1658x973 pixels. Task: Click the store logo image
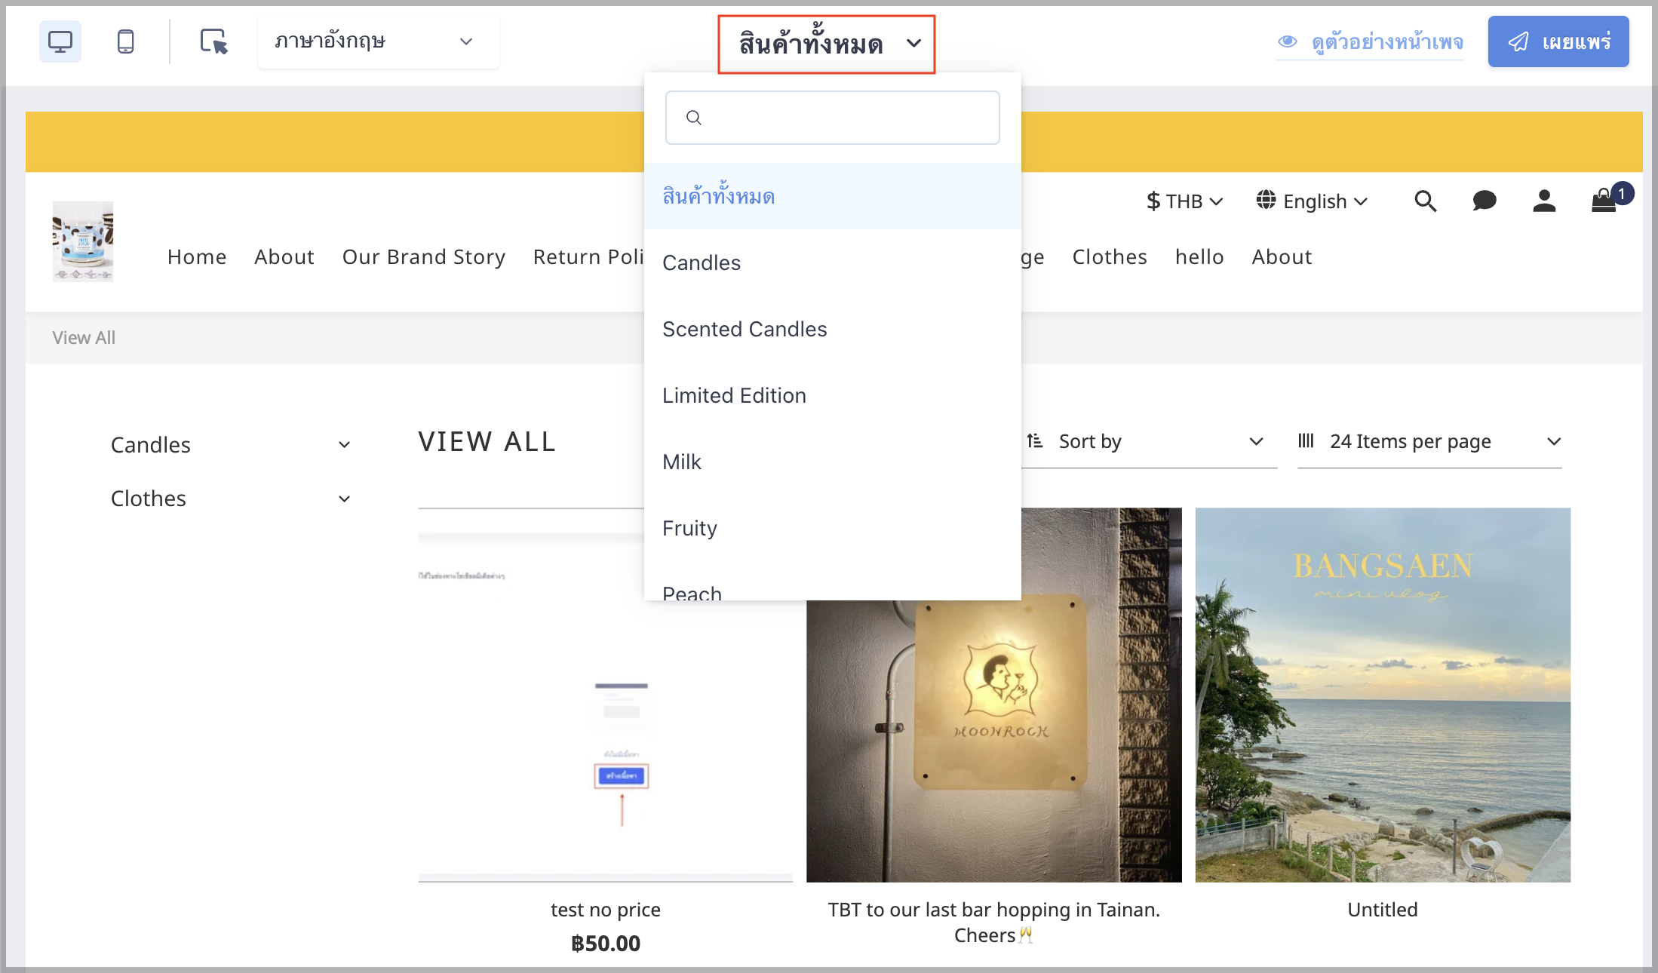[83, 241]
